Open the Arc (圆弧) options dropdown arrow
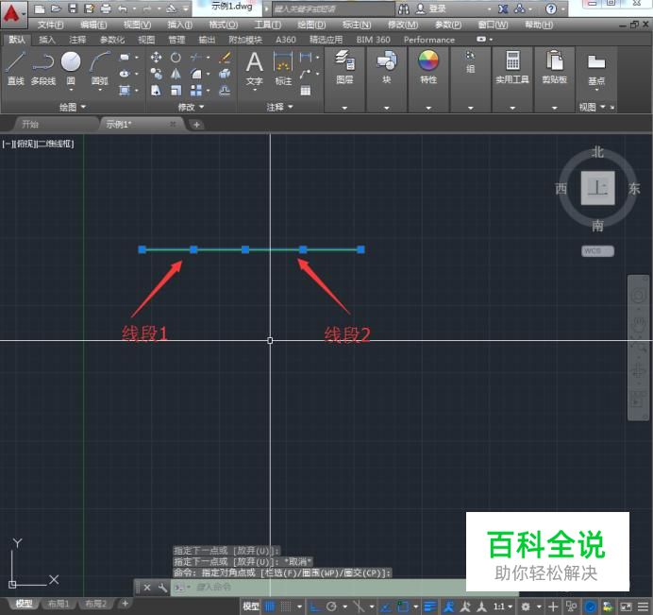 [100, 90]
